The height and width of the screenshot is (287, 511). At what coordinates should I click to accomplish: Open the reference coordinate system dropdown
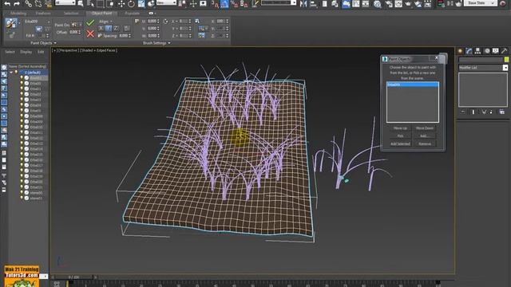166,2
